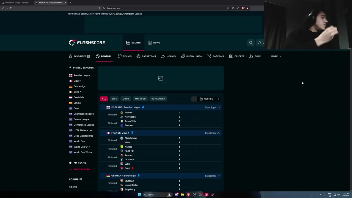Screen dimensions: 352x198
Task: Go to previous day arrow
Action: tap(194, 99)
